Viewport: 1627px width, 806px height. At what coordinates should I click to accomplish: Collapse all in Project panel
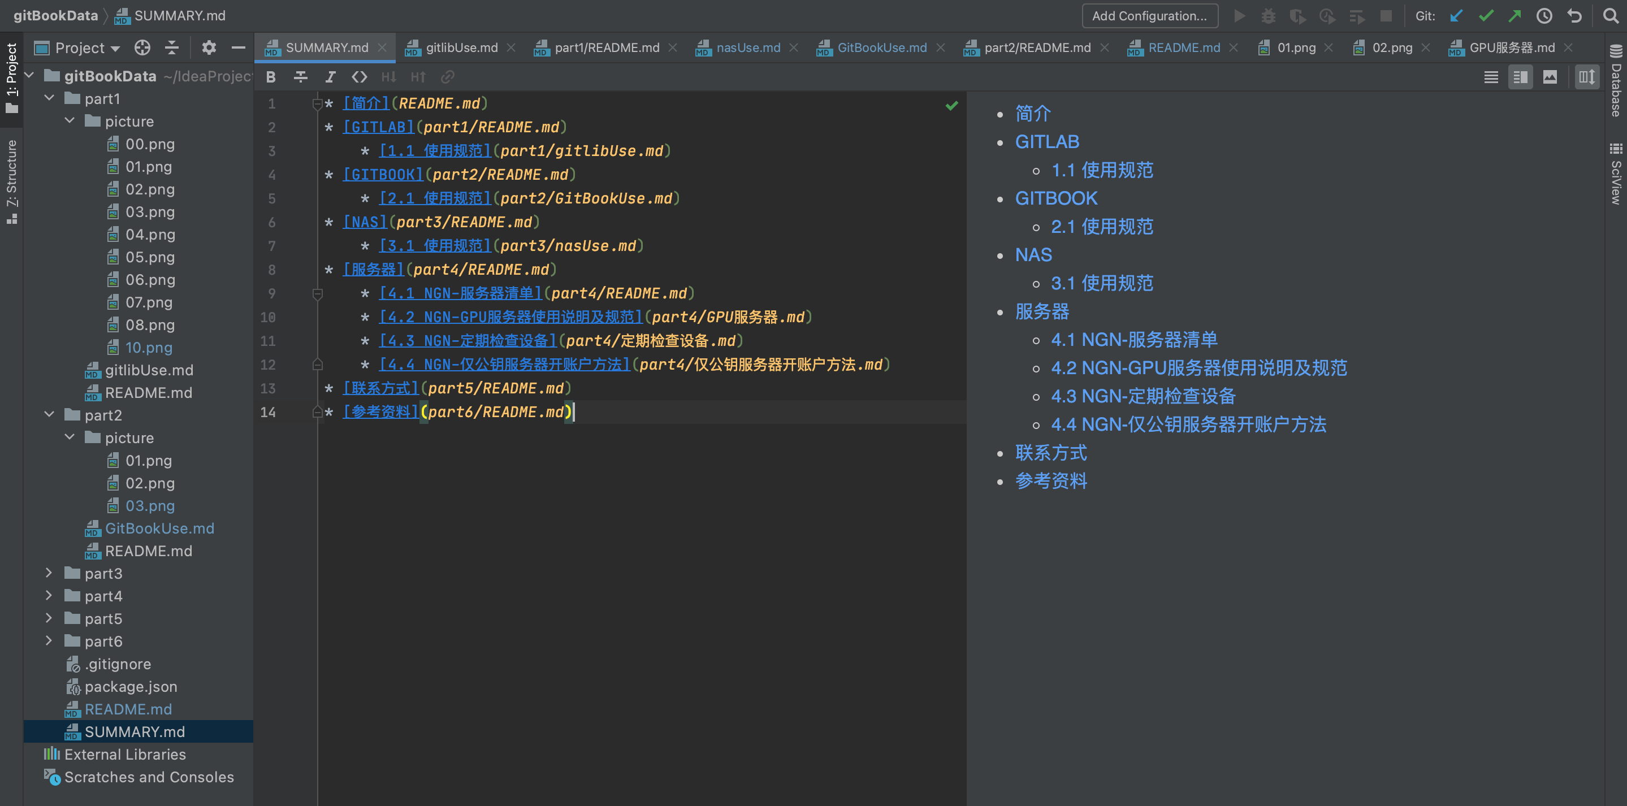172,47
